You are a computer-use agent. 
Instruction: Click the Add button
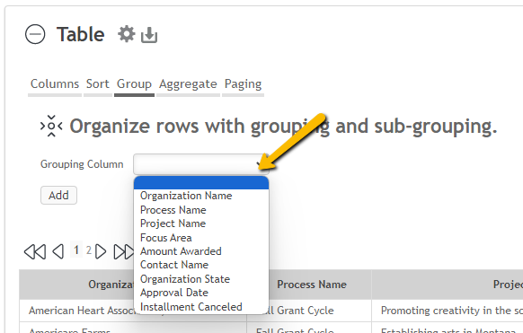(x=58, y=195)
